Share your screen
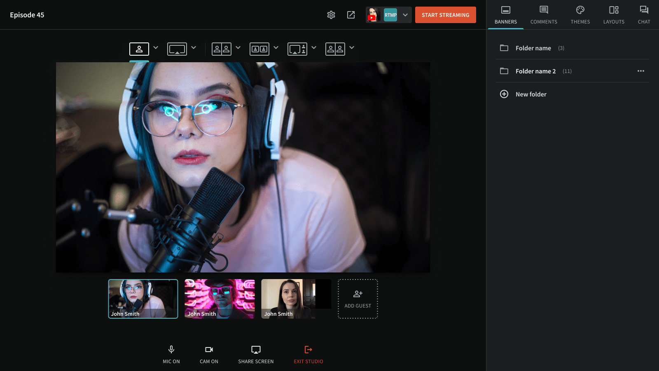Viewport: 659px width, 371px height. pos(256,355)
